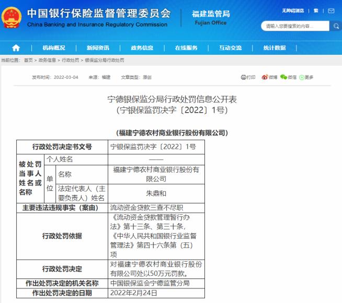Click table cell 个人姓名
This screenshot has height=303, width=342.
click(76, 159)
